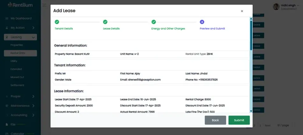Click the Leasing sidebar icon
Viewport: 303px width, 135px height.
(7, 37)
